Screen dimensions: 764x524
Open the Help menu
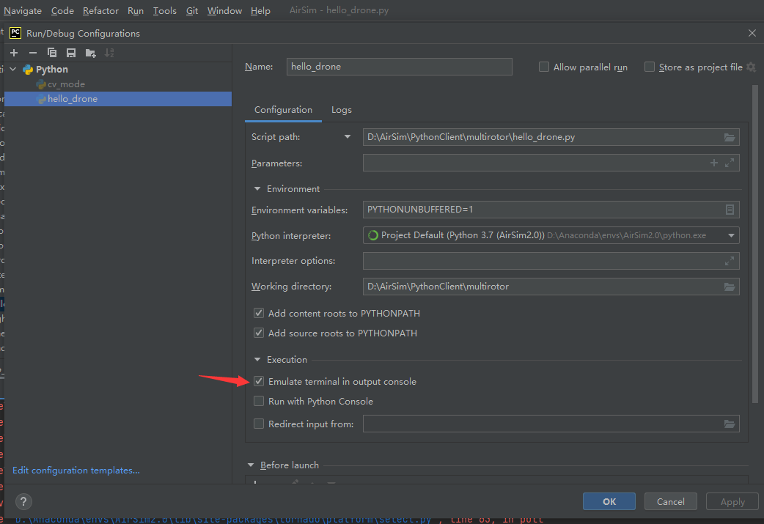click(260, 10)
